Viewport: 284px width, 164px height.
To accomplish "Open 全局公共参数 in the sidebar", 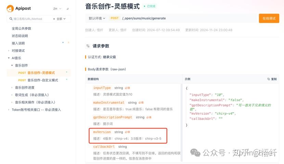I will click(x=21, y=28).
